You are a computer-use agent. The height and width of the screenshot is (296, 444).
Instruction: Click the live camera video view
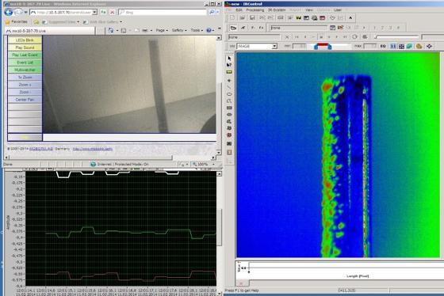point(129,84)
